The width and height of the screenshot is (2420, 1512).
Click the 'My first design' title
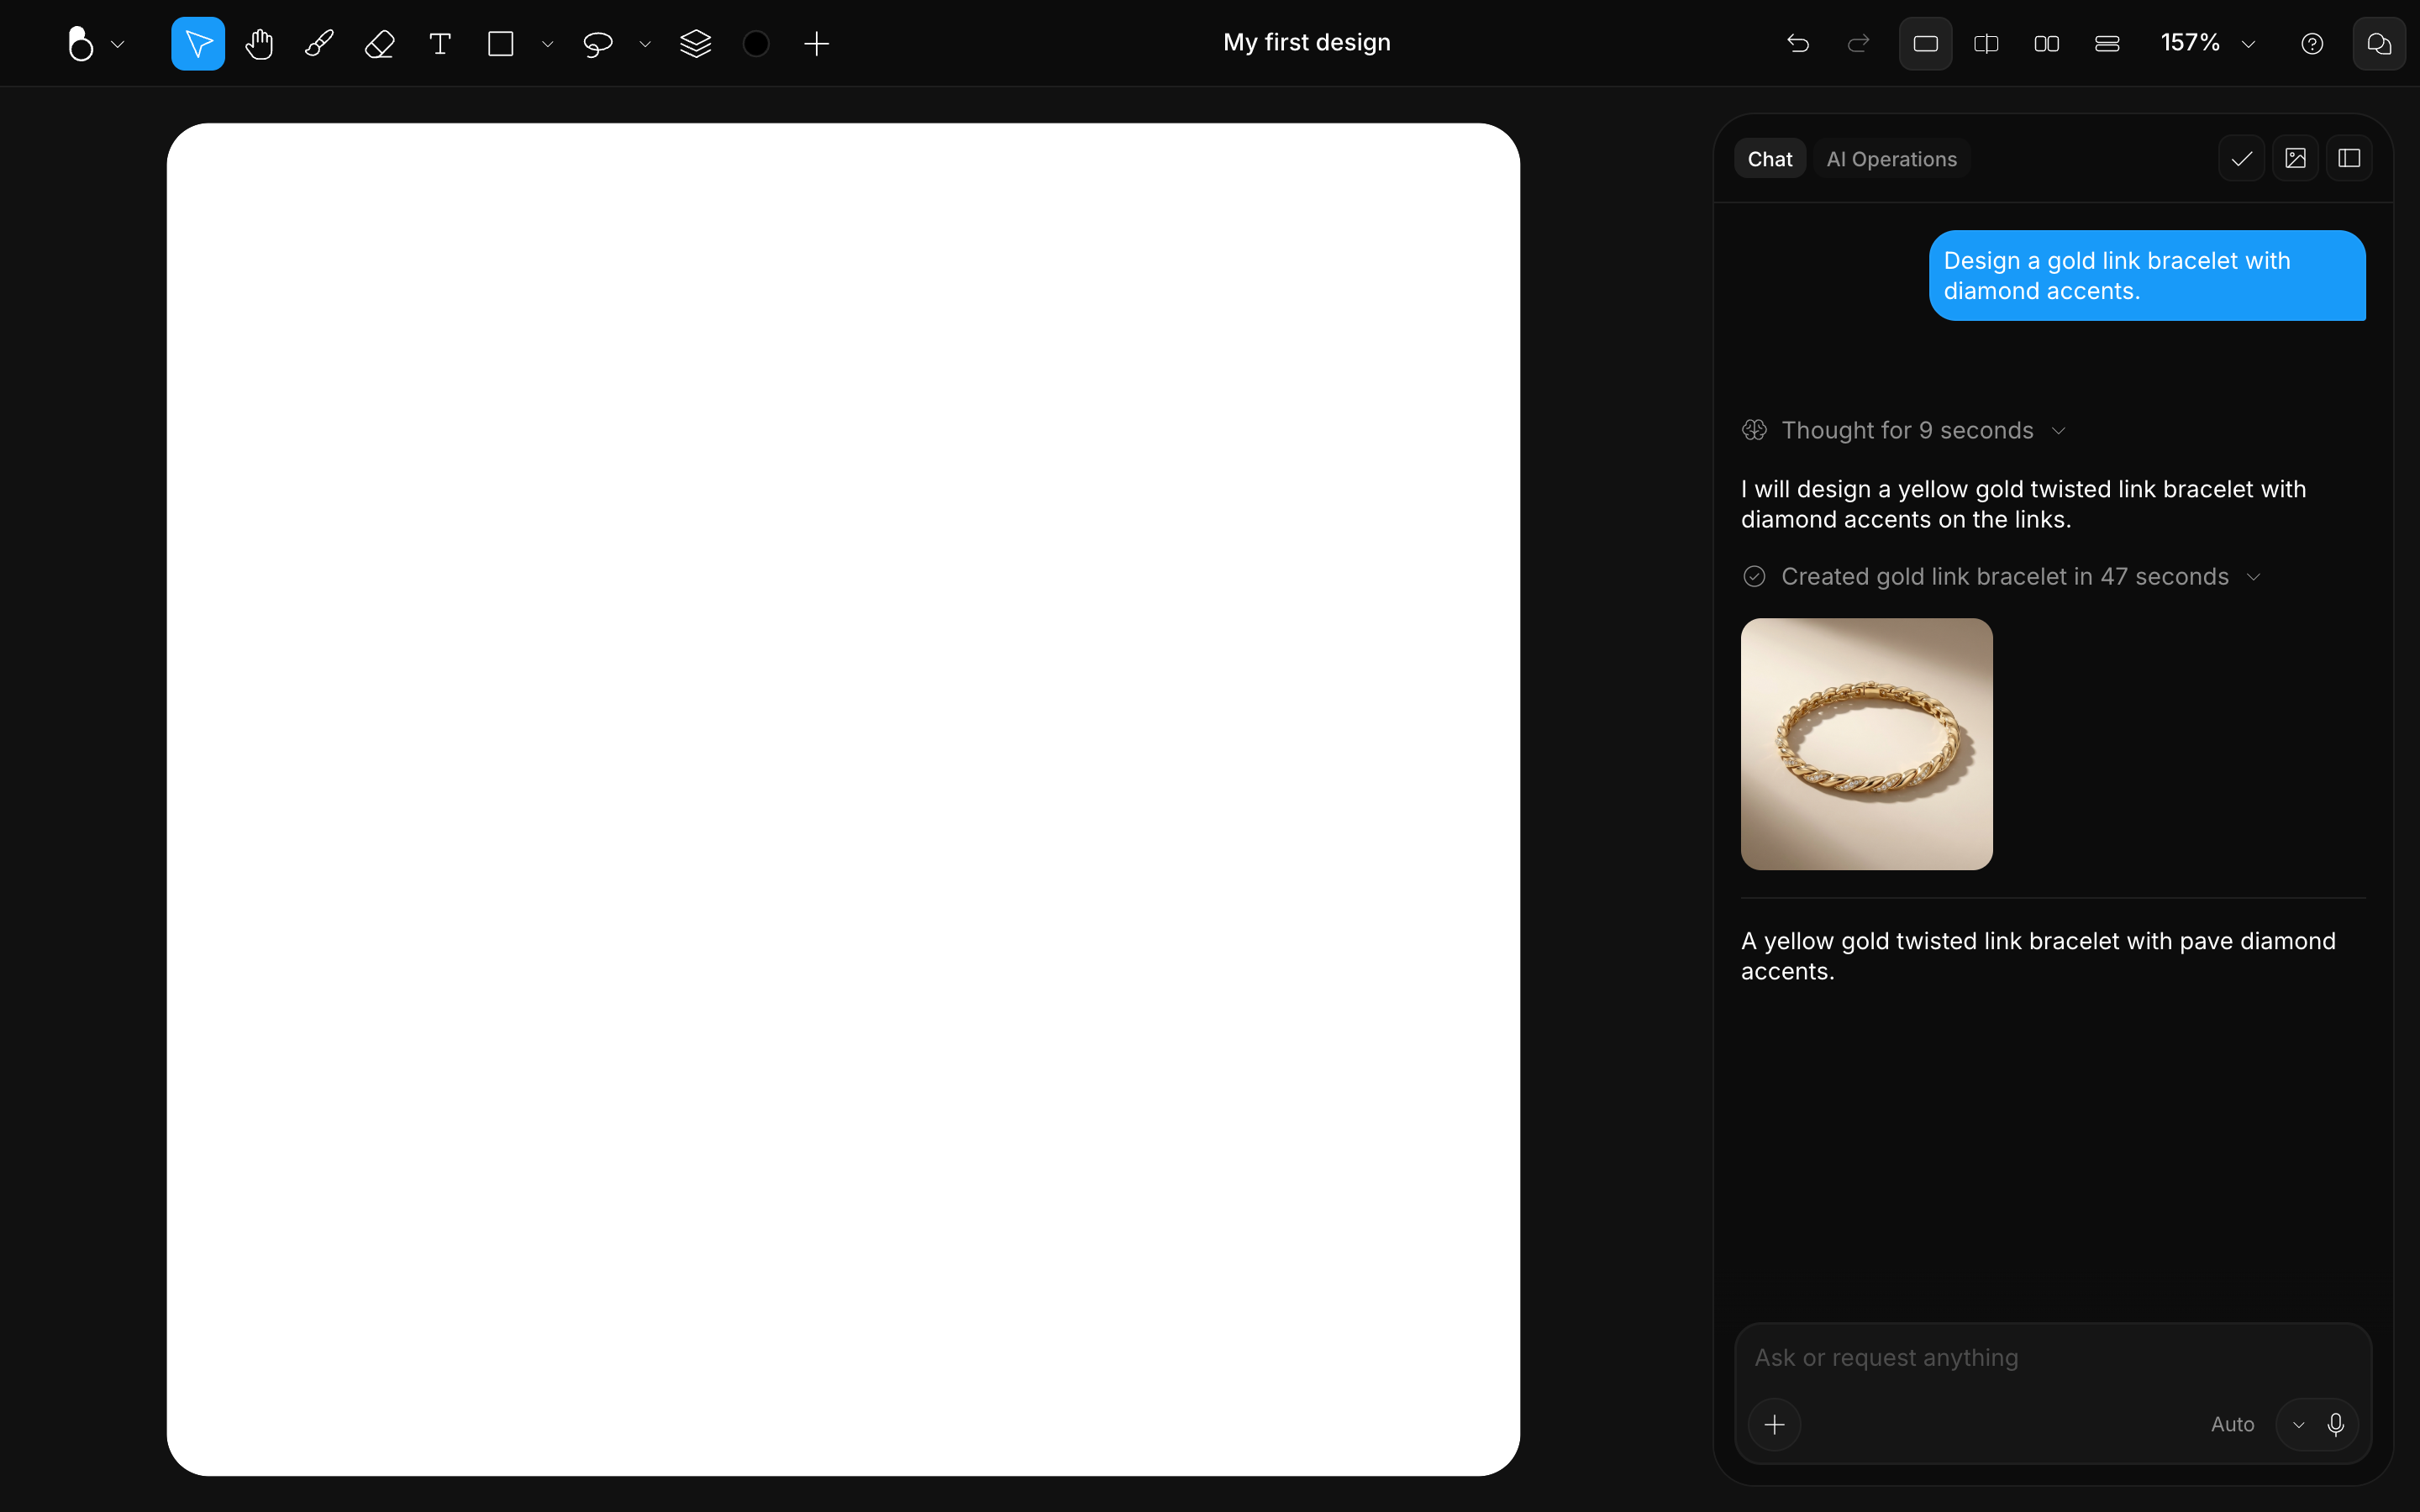point(1307,43)
